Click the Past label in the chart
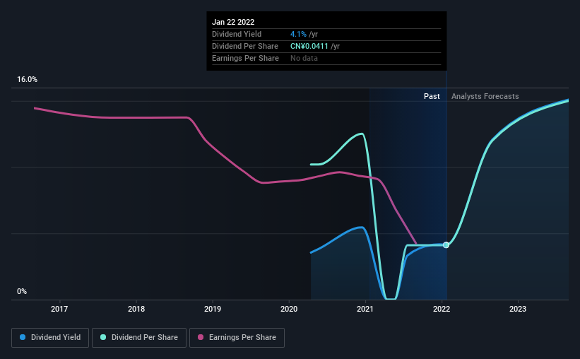The height and width of the screenshot is (359, 580). (x=432, y=96)
